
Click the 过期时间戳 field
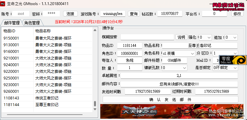click(216, 92)
